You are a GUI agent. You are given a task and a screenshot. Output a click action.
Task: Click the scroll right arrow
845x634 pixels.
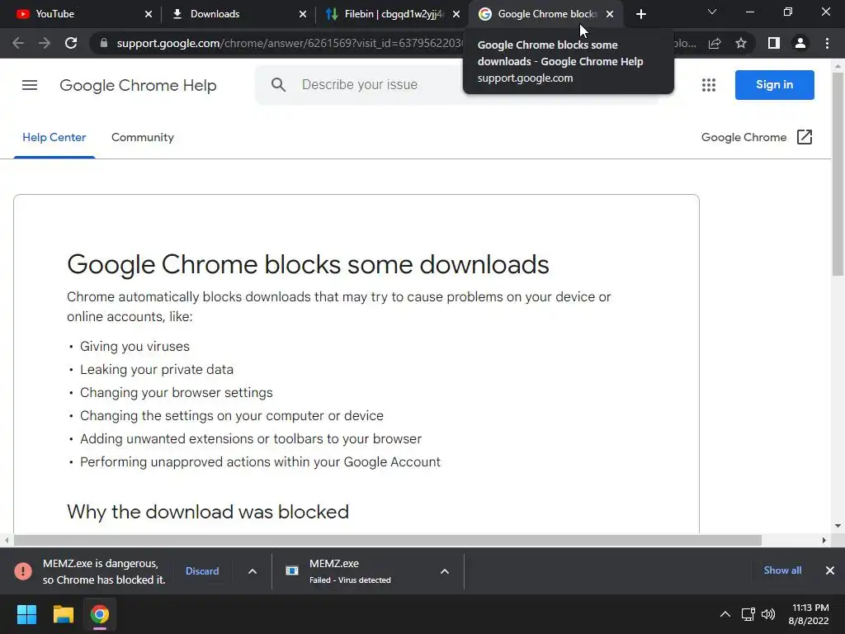pos(824,540)
